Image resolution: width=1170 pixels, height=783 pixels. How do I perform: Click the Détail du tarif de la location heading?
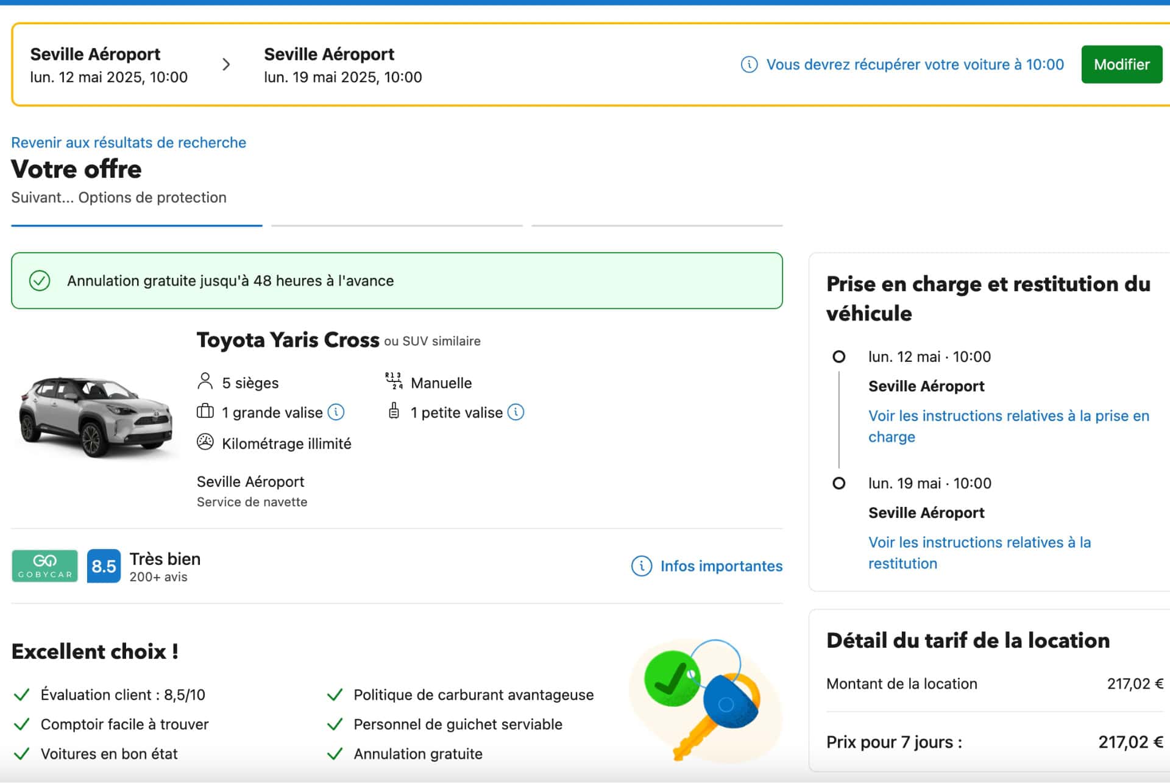pyautogui.click(x=968, y=640)
